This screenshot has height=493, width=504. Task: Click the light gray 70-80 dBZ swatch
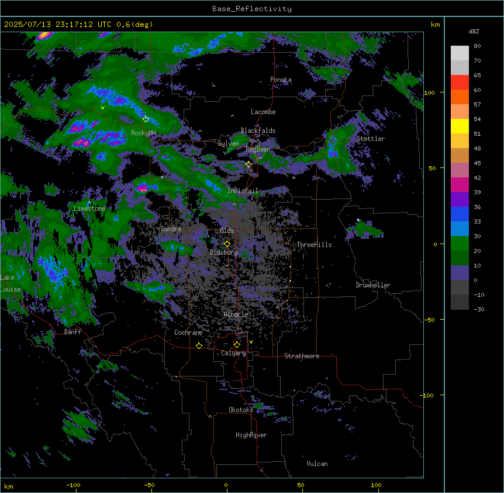460,53
